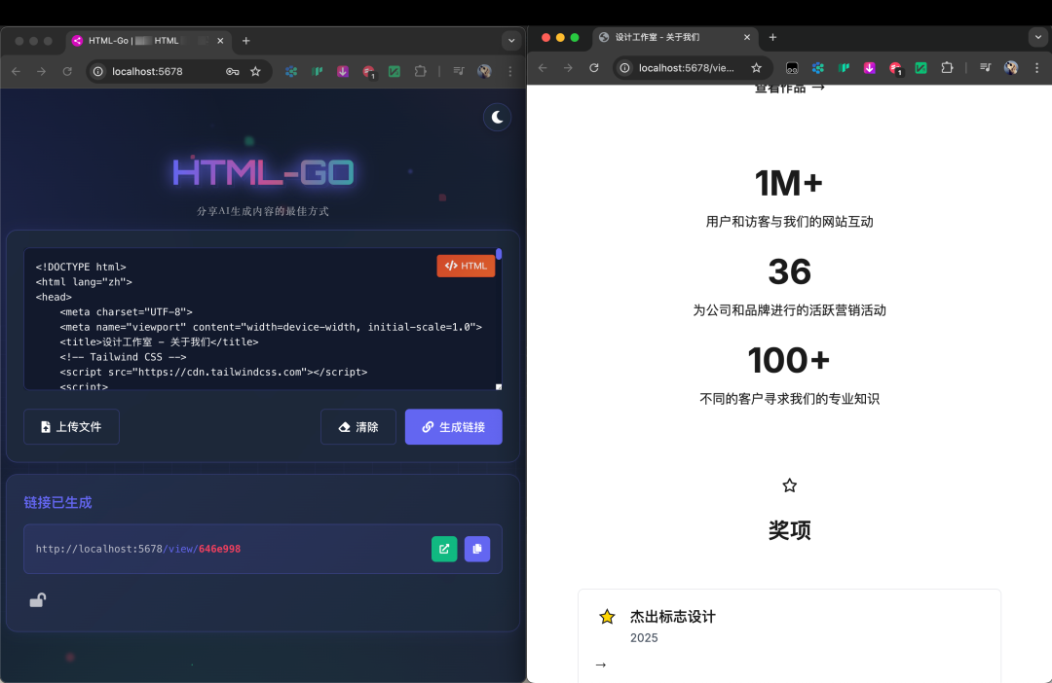Viewport: 1052px width, 683px height.
Task: Bookmark the HTML-Go page with the star
Action: [x=255, y=71]
